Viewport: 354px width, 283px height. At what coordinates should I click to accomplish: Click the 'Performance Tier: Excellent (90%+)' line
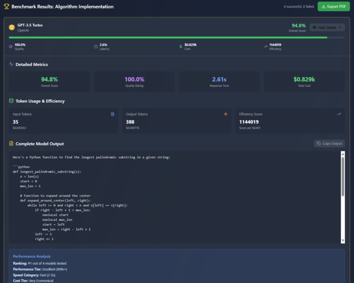click(x=40, y=269)
